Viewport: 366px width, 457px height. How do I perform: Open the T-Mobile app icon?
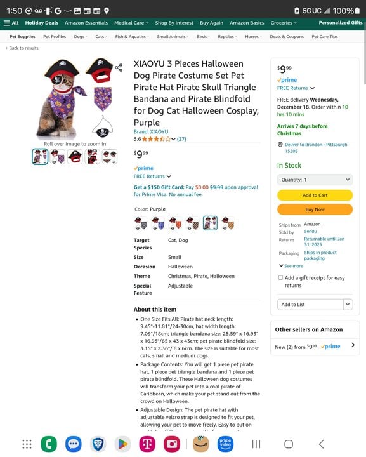click(147, 444)
